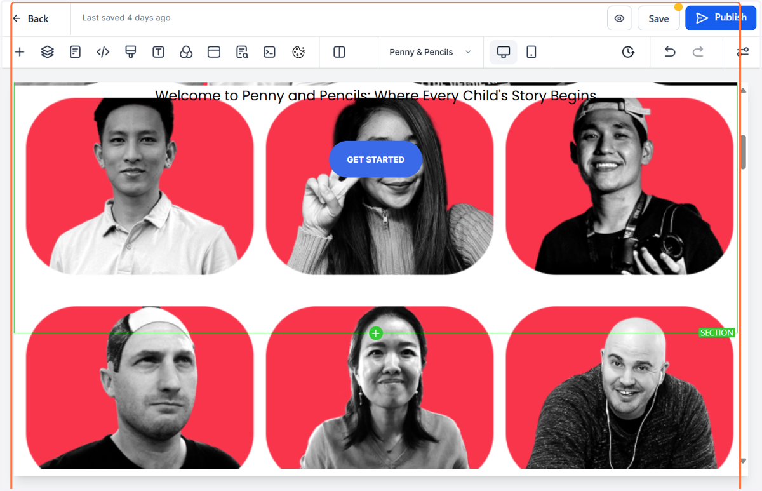This screenshot has width=762, height=491.
Task: Open the popup window icon
Action: [x=214, y=52]
